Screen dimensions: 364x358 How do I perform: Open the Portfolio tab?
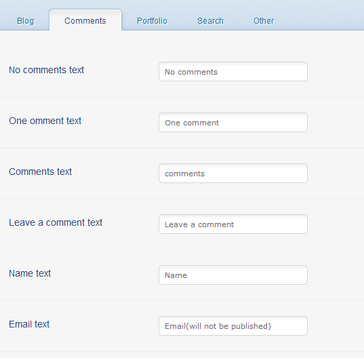(152, 21)
